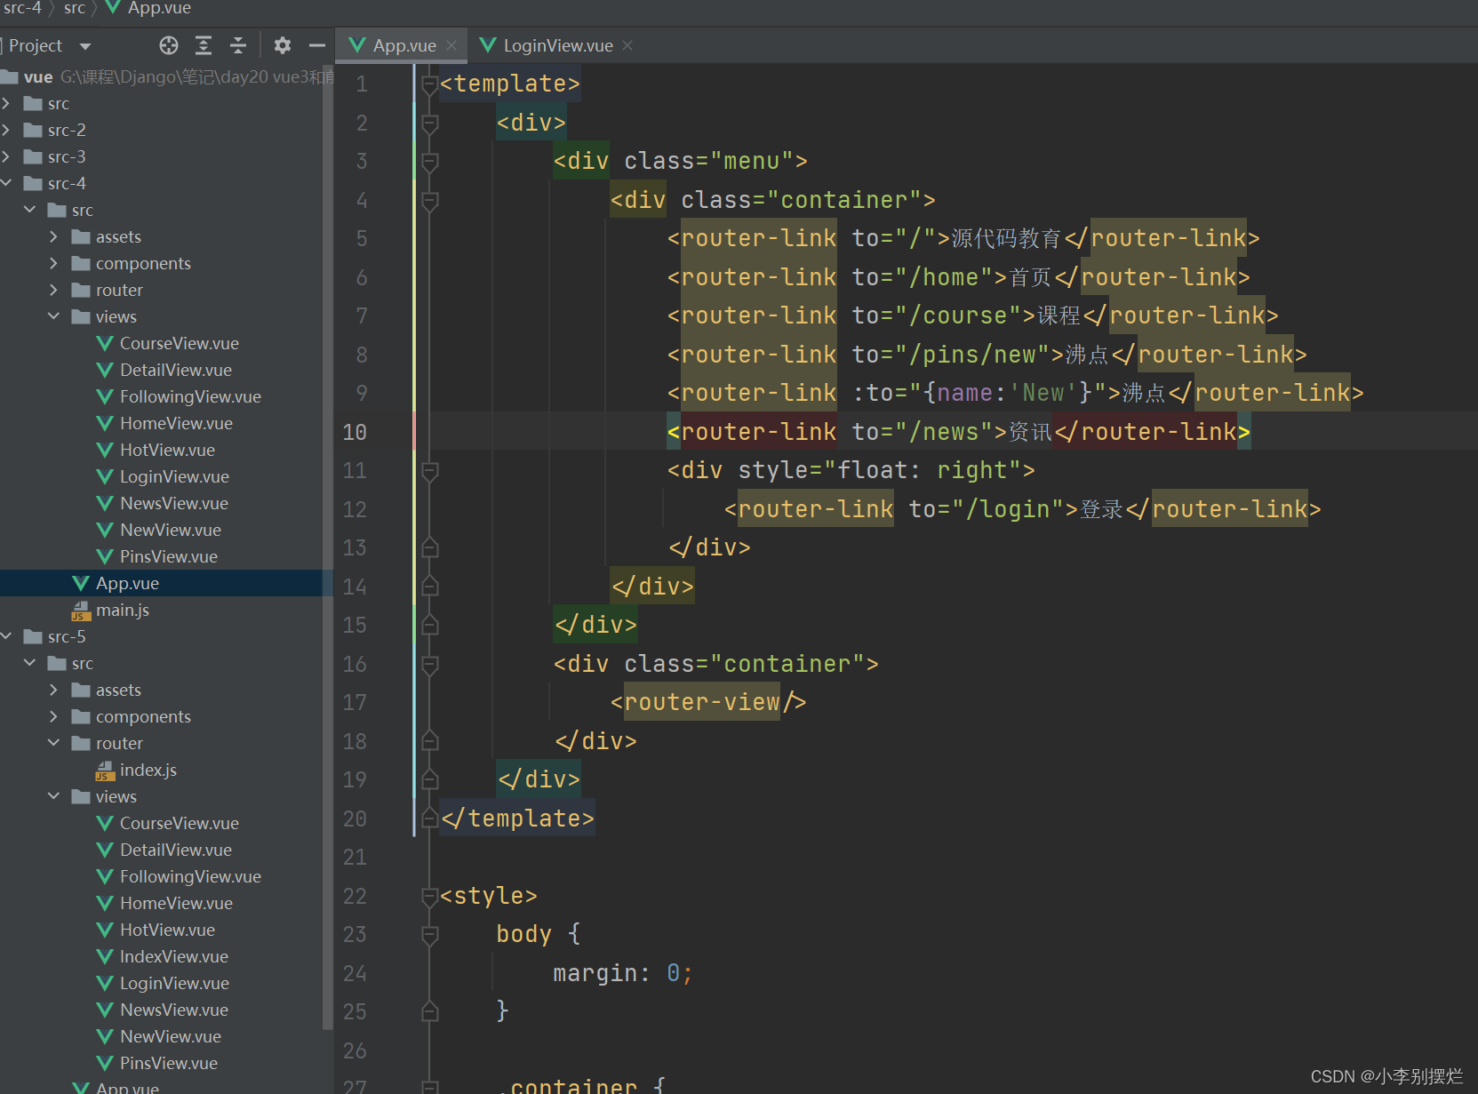The width and height of the screenshot is (1478, 1094).
Task: Fold the menu div at line 3
Action: pyautogui.click(x=430, y=162)
